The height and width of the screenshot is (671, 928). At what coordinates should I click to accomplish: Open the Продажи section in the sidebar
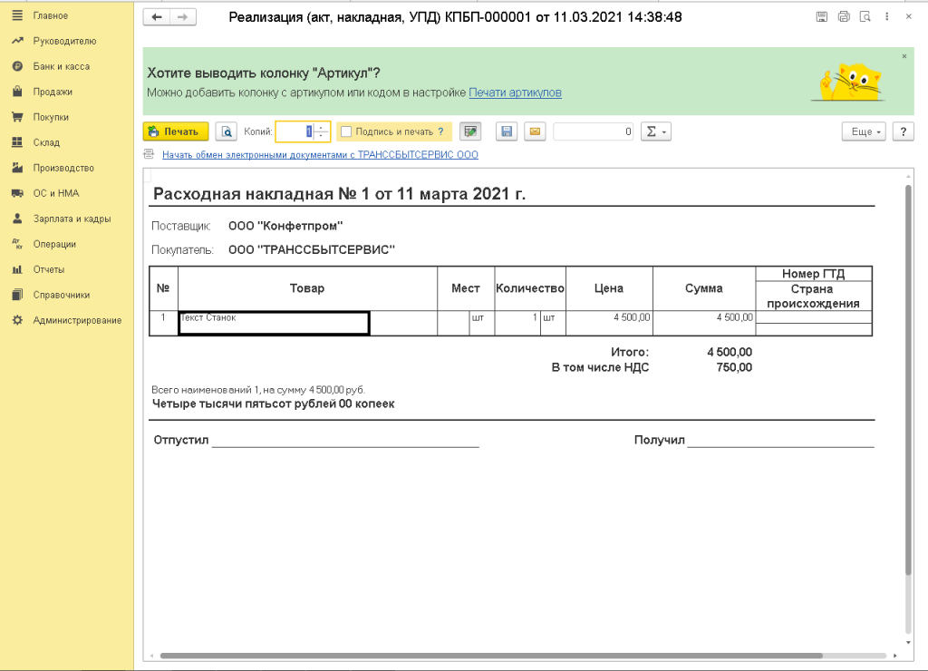(53, 92)
